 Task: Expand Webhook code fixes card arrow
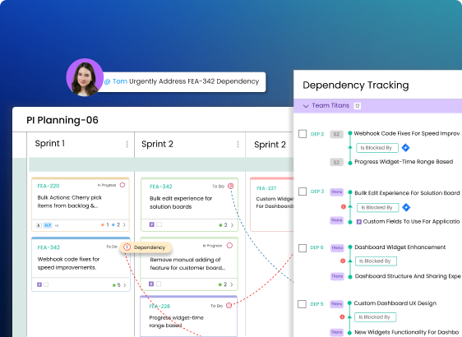pyautogui.click(x=125, y=285)
